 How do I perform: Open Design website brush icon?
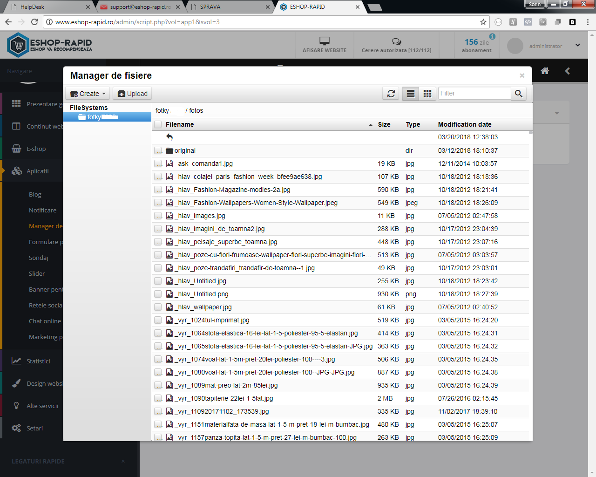(x=16, y=383)
